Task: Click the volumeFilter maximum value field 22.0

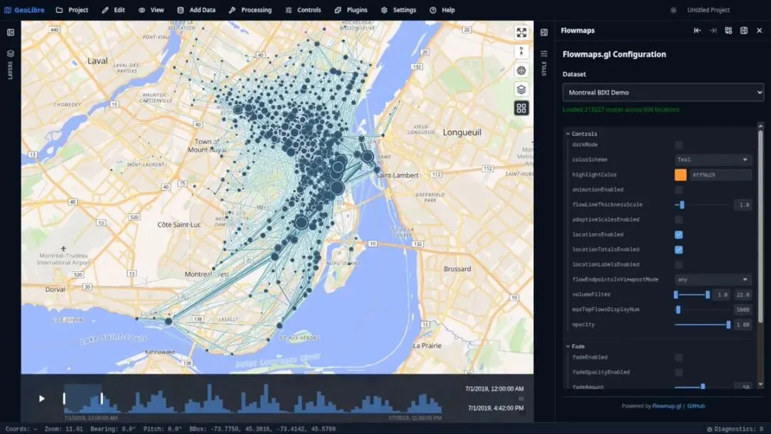Action: coord(742,295)
